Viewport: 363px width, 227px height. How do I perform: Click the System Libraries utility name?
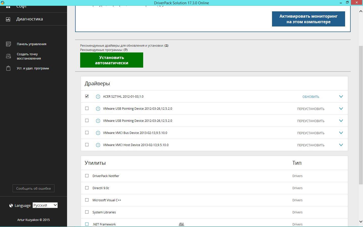coord(104,212)
